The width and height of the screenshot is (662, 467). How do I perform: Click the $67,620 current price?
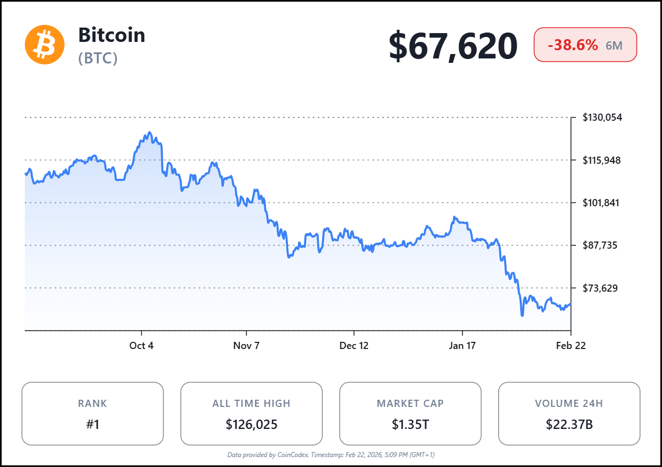(x=453, y=46)
